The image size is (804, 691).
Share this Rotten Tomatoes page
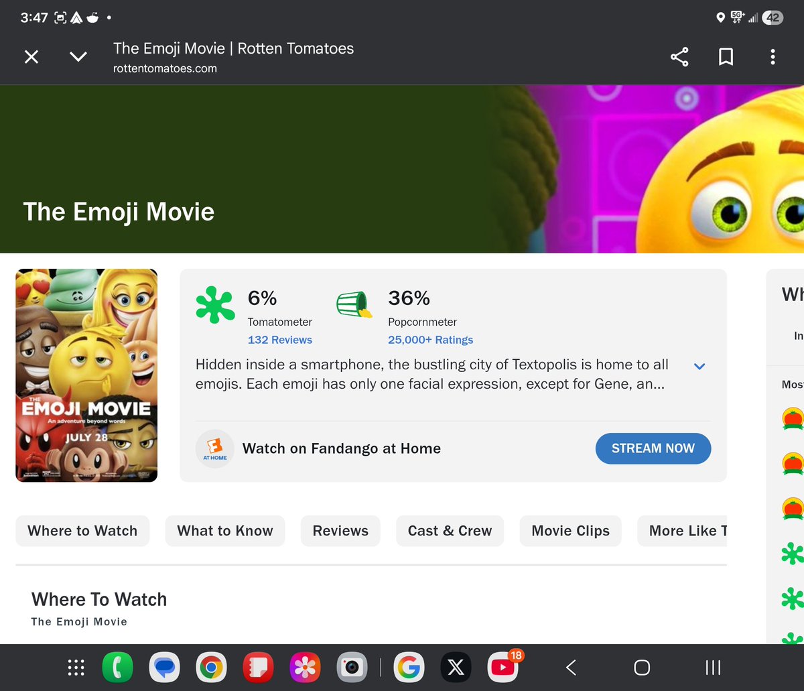679,57
